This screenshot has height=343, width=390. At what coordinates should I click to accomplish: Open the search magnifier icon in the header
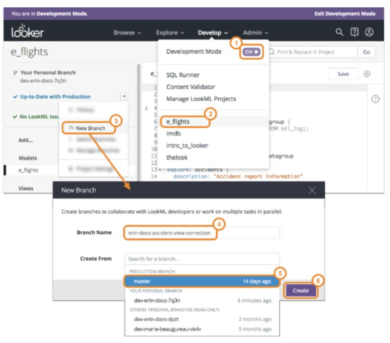(340, 32)
